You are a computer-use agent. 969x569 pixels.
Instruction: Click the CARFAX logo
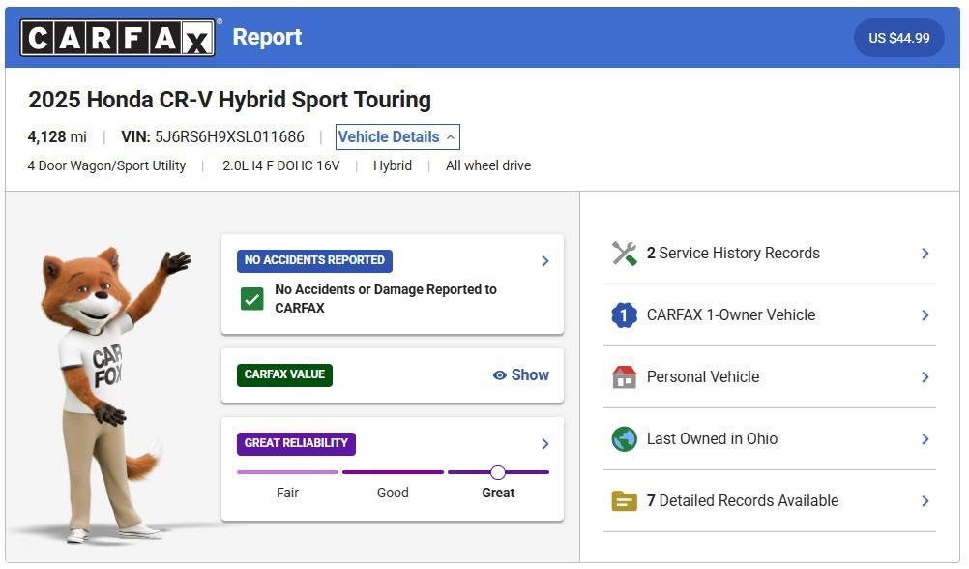117,37
